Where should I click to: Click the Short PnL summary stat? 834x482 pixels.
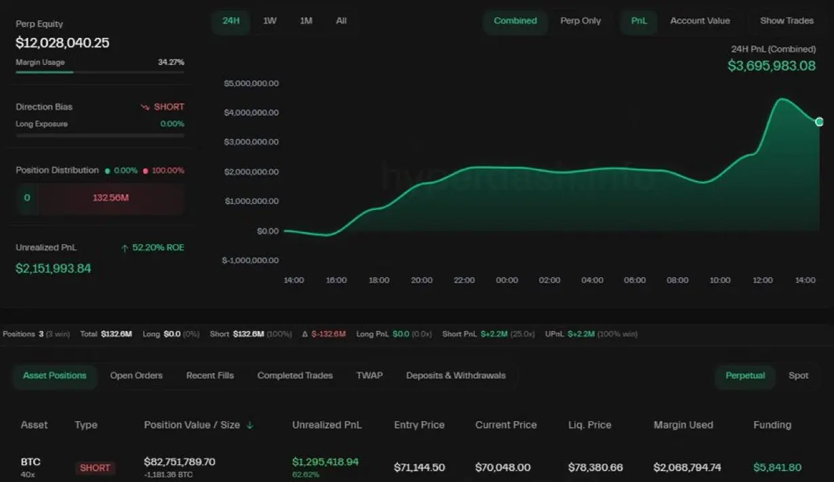tap(488, 334)
